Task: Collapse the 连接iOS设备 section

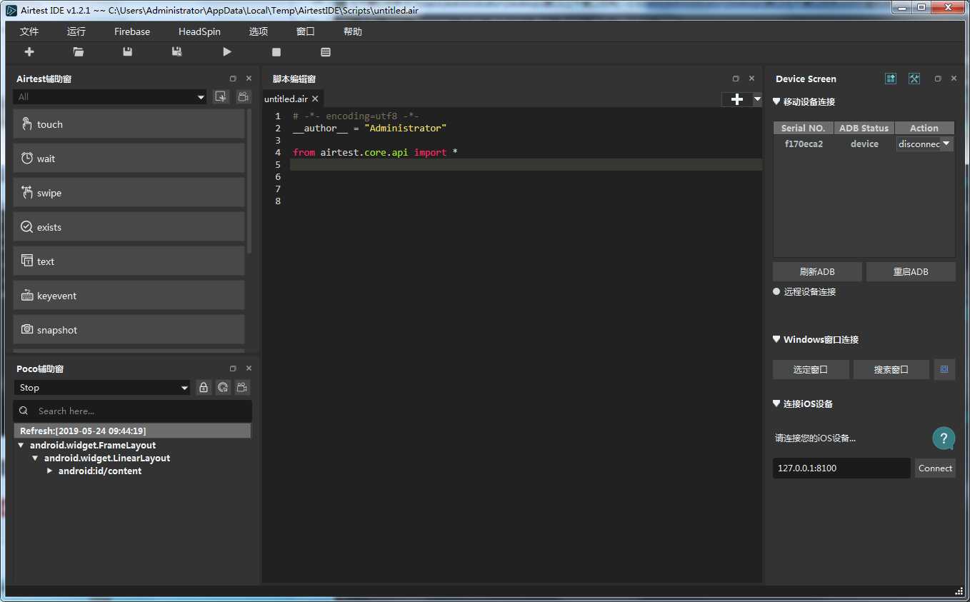Action: click(x=776, y=403)
